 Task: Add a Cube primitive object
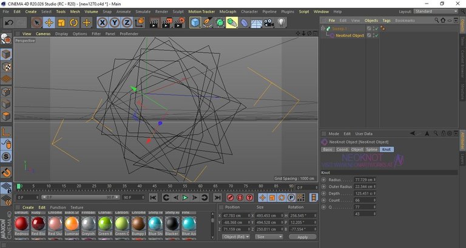[195, 22]
